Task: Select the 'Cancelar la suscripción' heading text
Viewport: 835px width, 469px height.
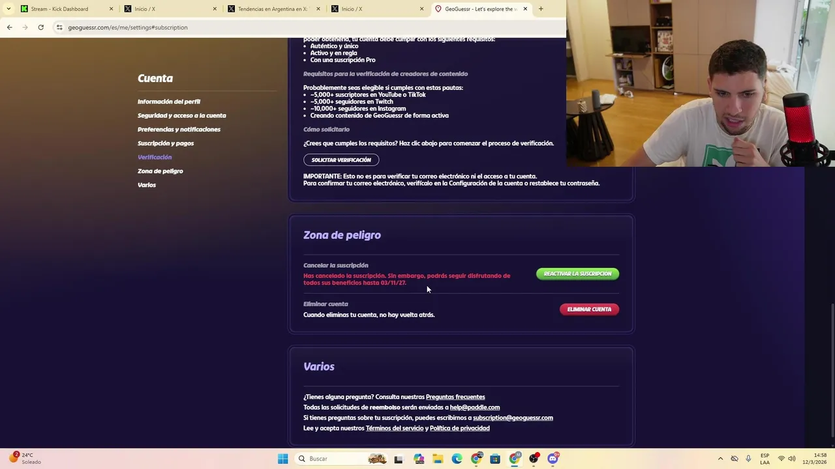Action: point(335,265)
